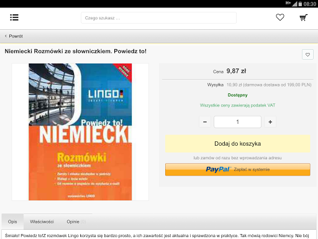Tap the 08:30 clock in status bar
This screenshot has width=318, height=239.
click(310, 4)
